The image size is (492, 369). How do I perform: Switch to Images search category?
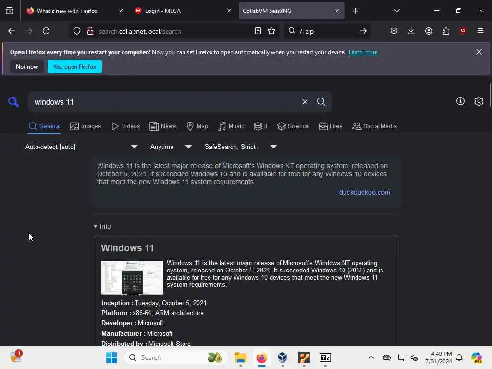tap(86, 126)
